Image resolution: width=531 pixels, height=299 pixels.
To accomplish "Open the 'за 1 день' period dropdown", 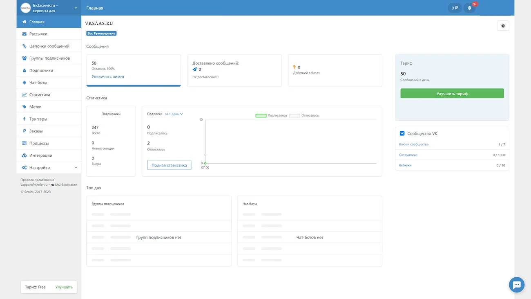I will (174, 114).
